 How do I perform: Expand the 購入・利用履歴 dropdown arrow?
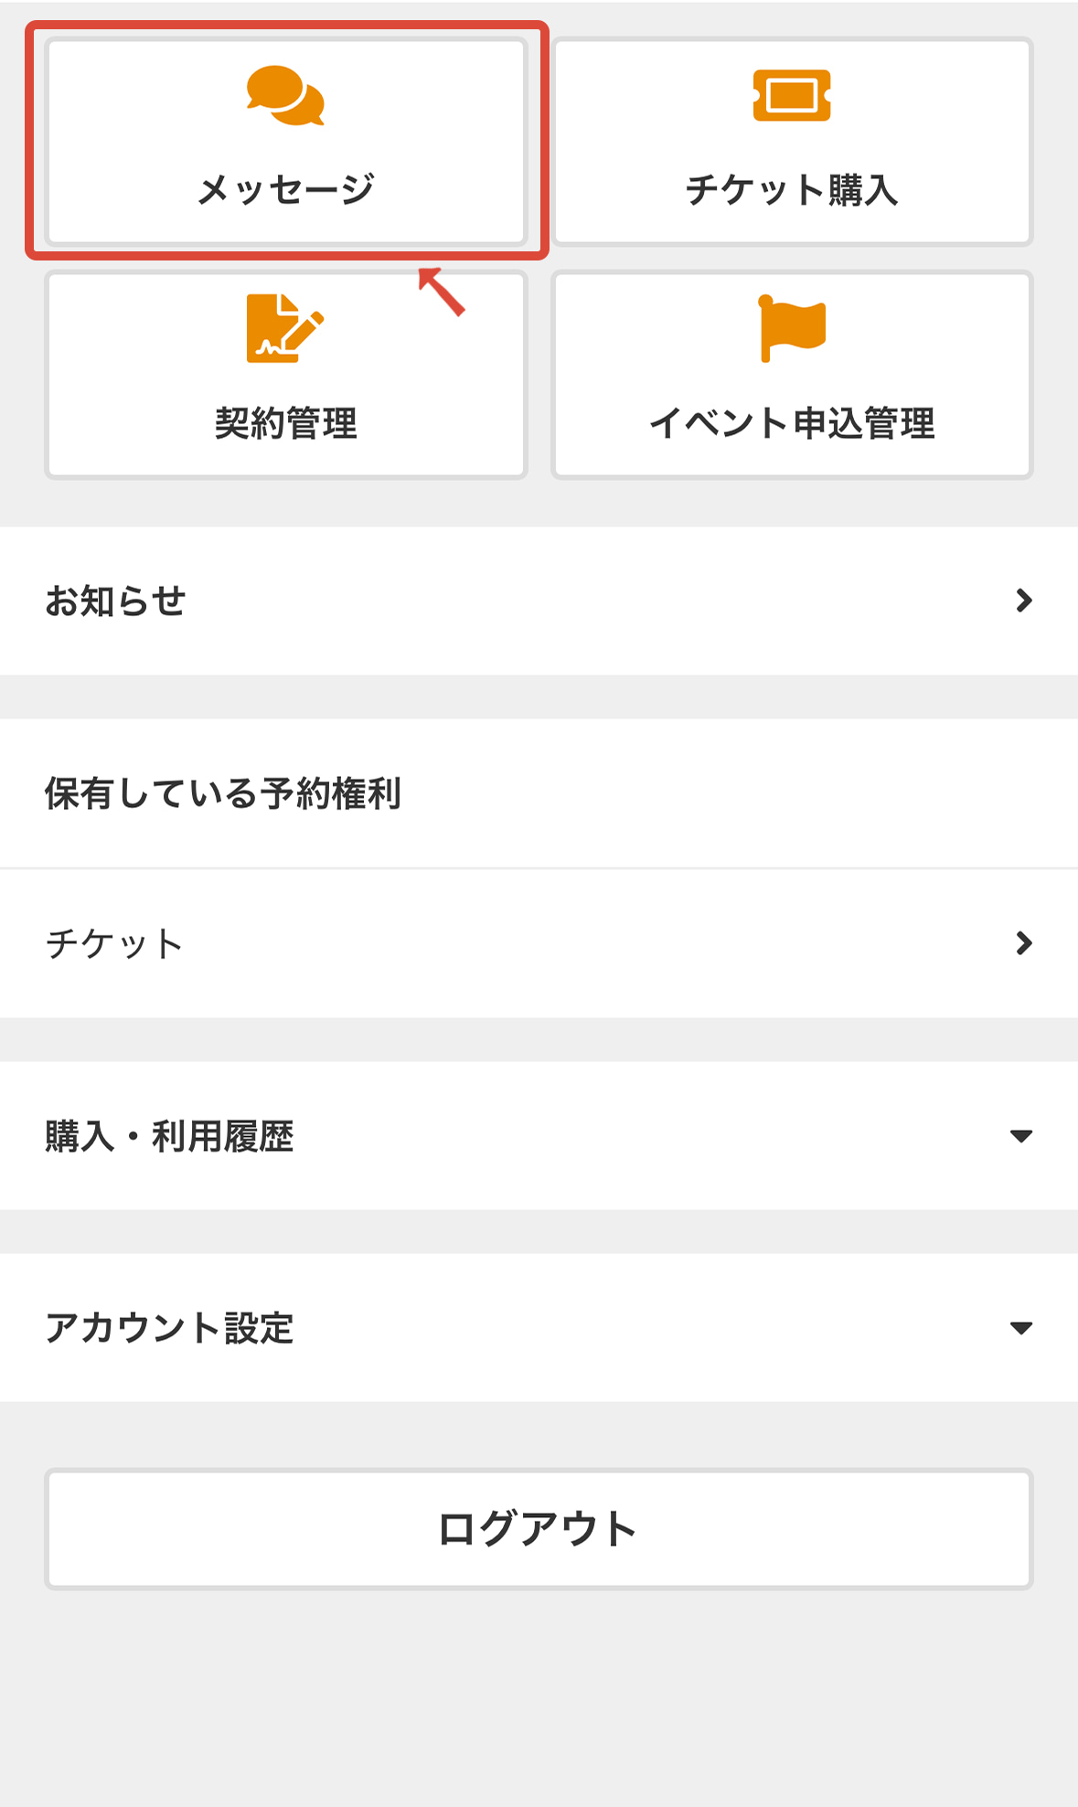[x=1021, y=1136]
